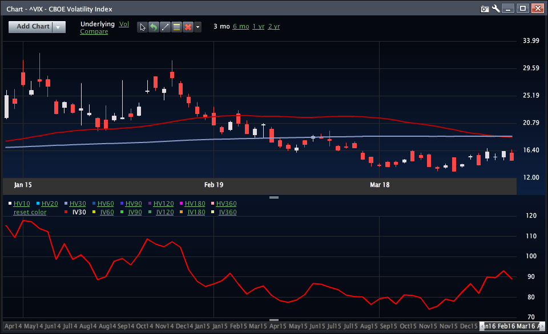The width and height of the screenshot is (548, 334).
Task: Switch the chart to 6 mo view
Action: click(240, 26)
